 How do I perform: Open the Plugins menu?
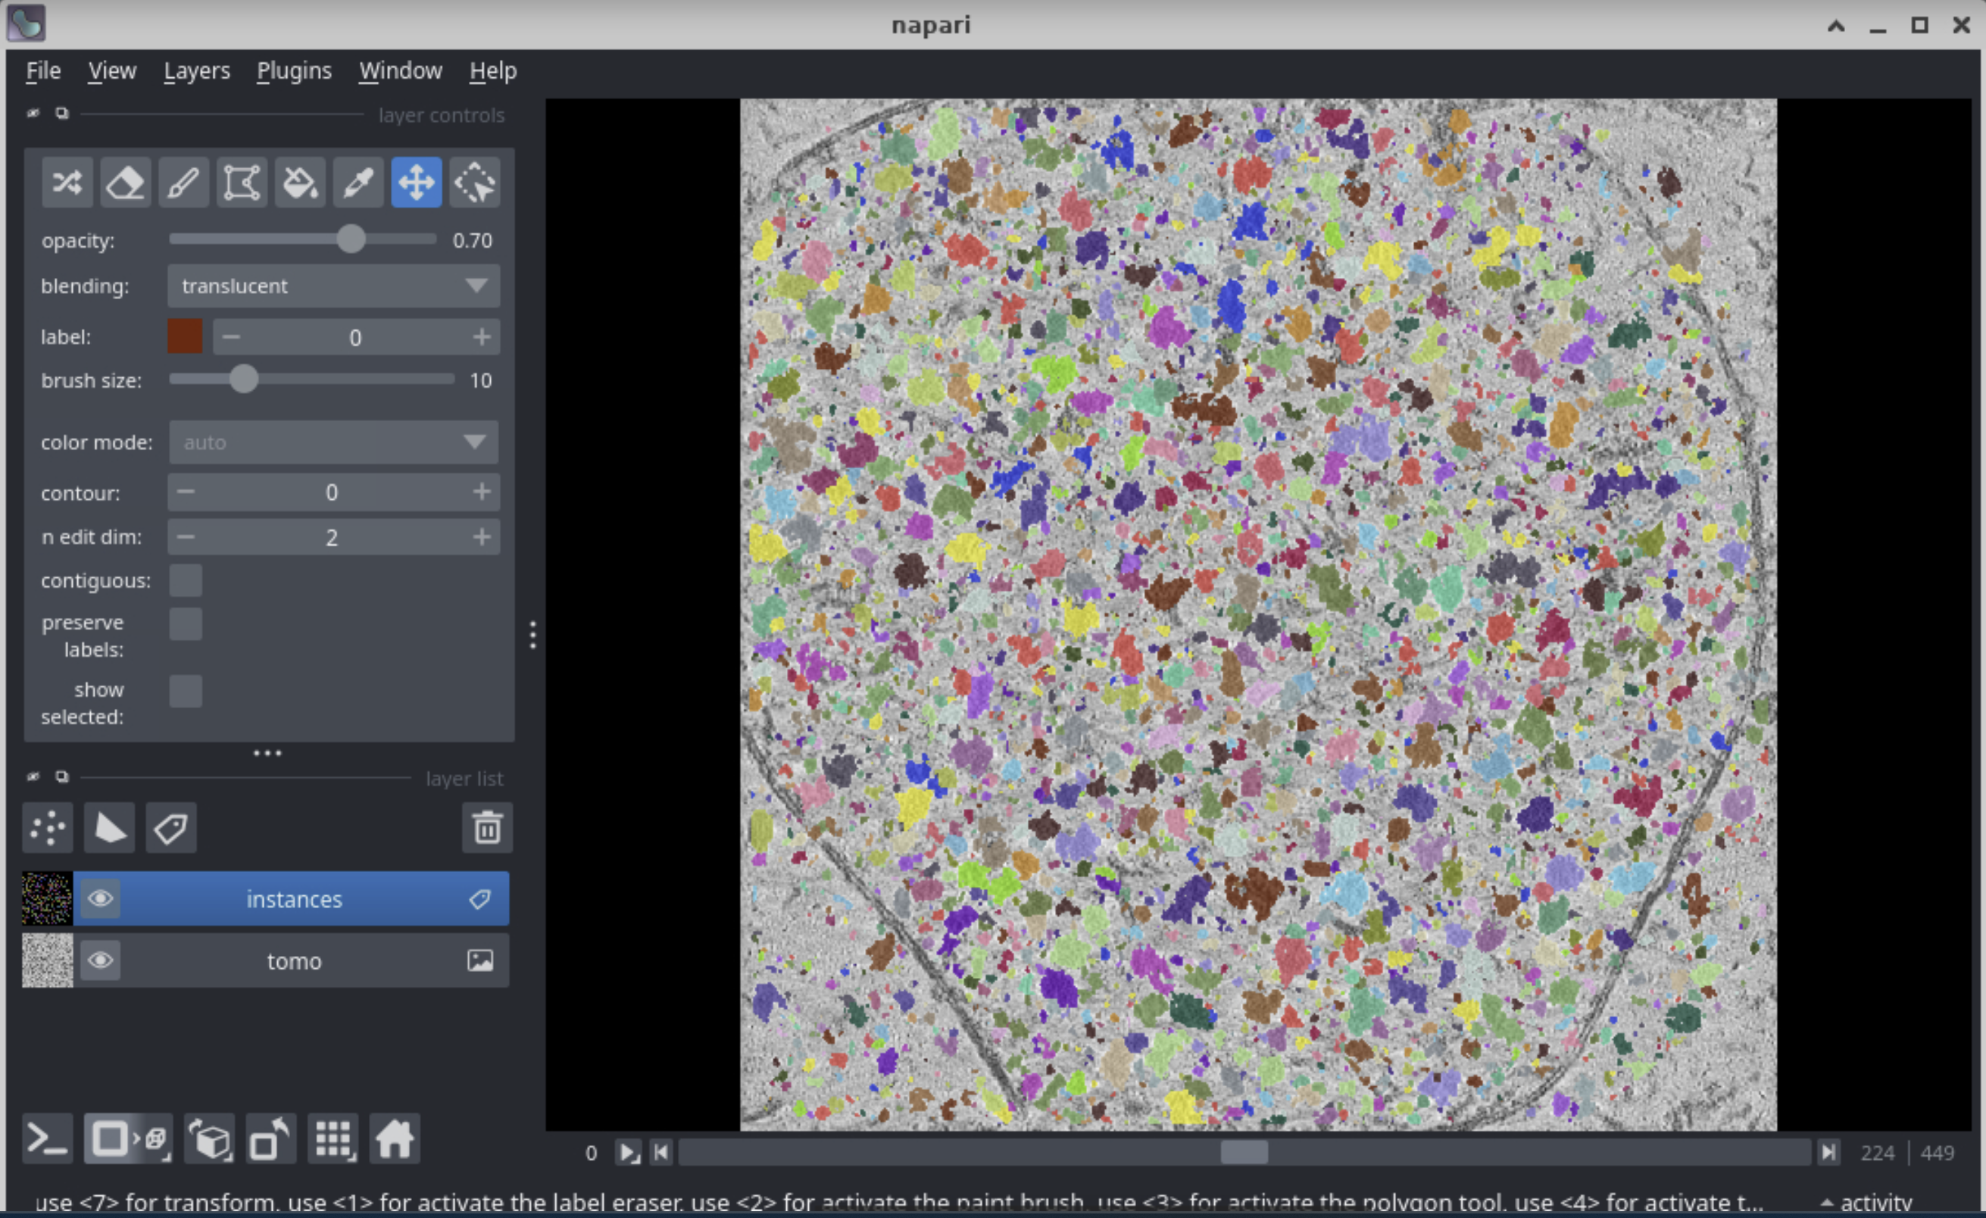coord(293,71)
